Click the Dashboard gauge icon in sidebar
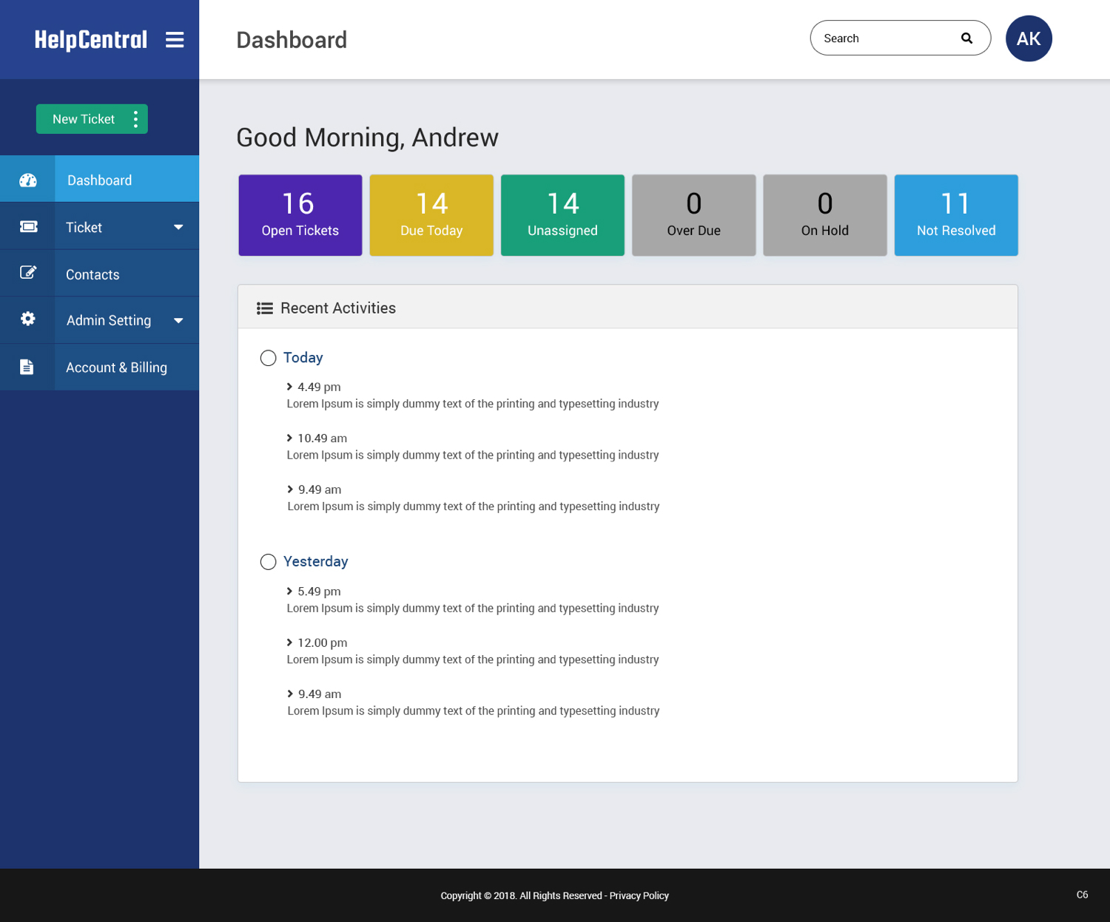The image size is (1110, 922). (x=28, y=180)
